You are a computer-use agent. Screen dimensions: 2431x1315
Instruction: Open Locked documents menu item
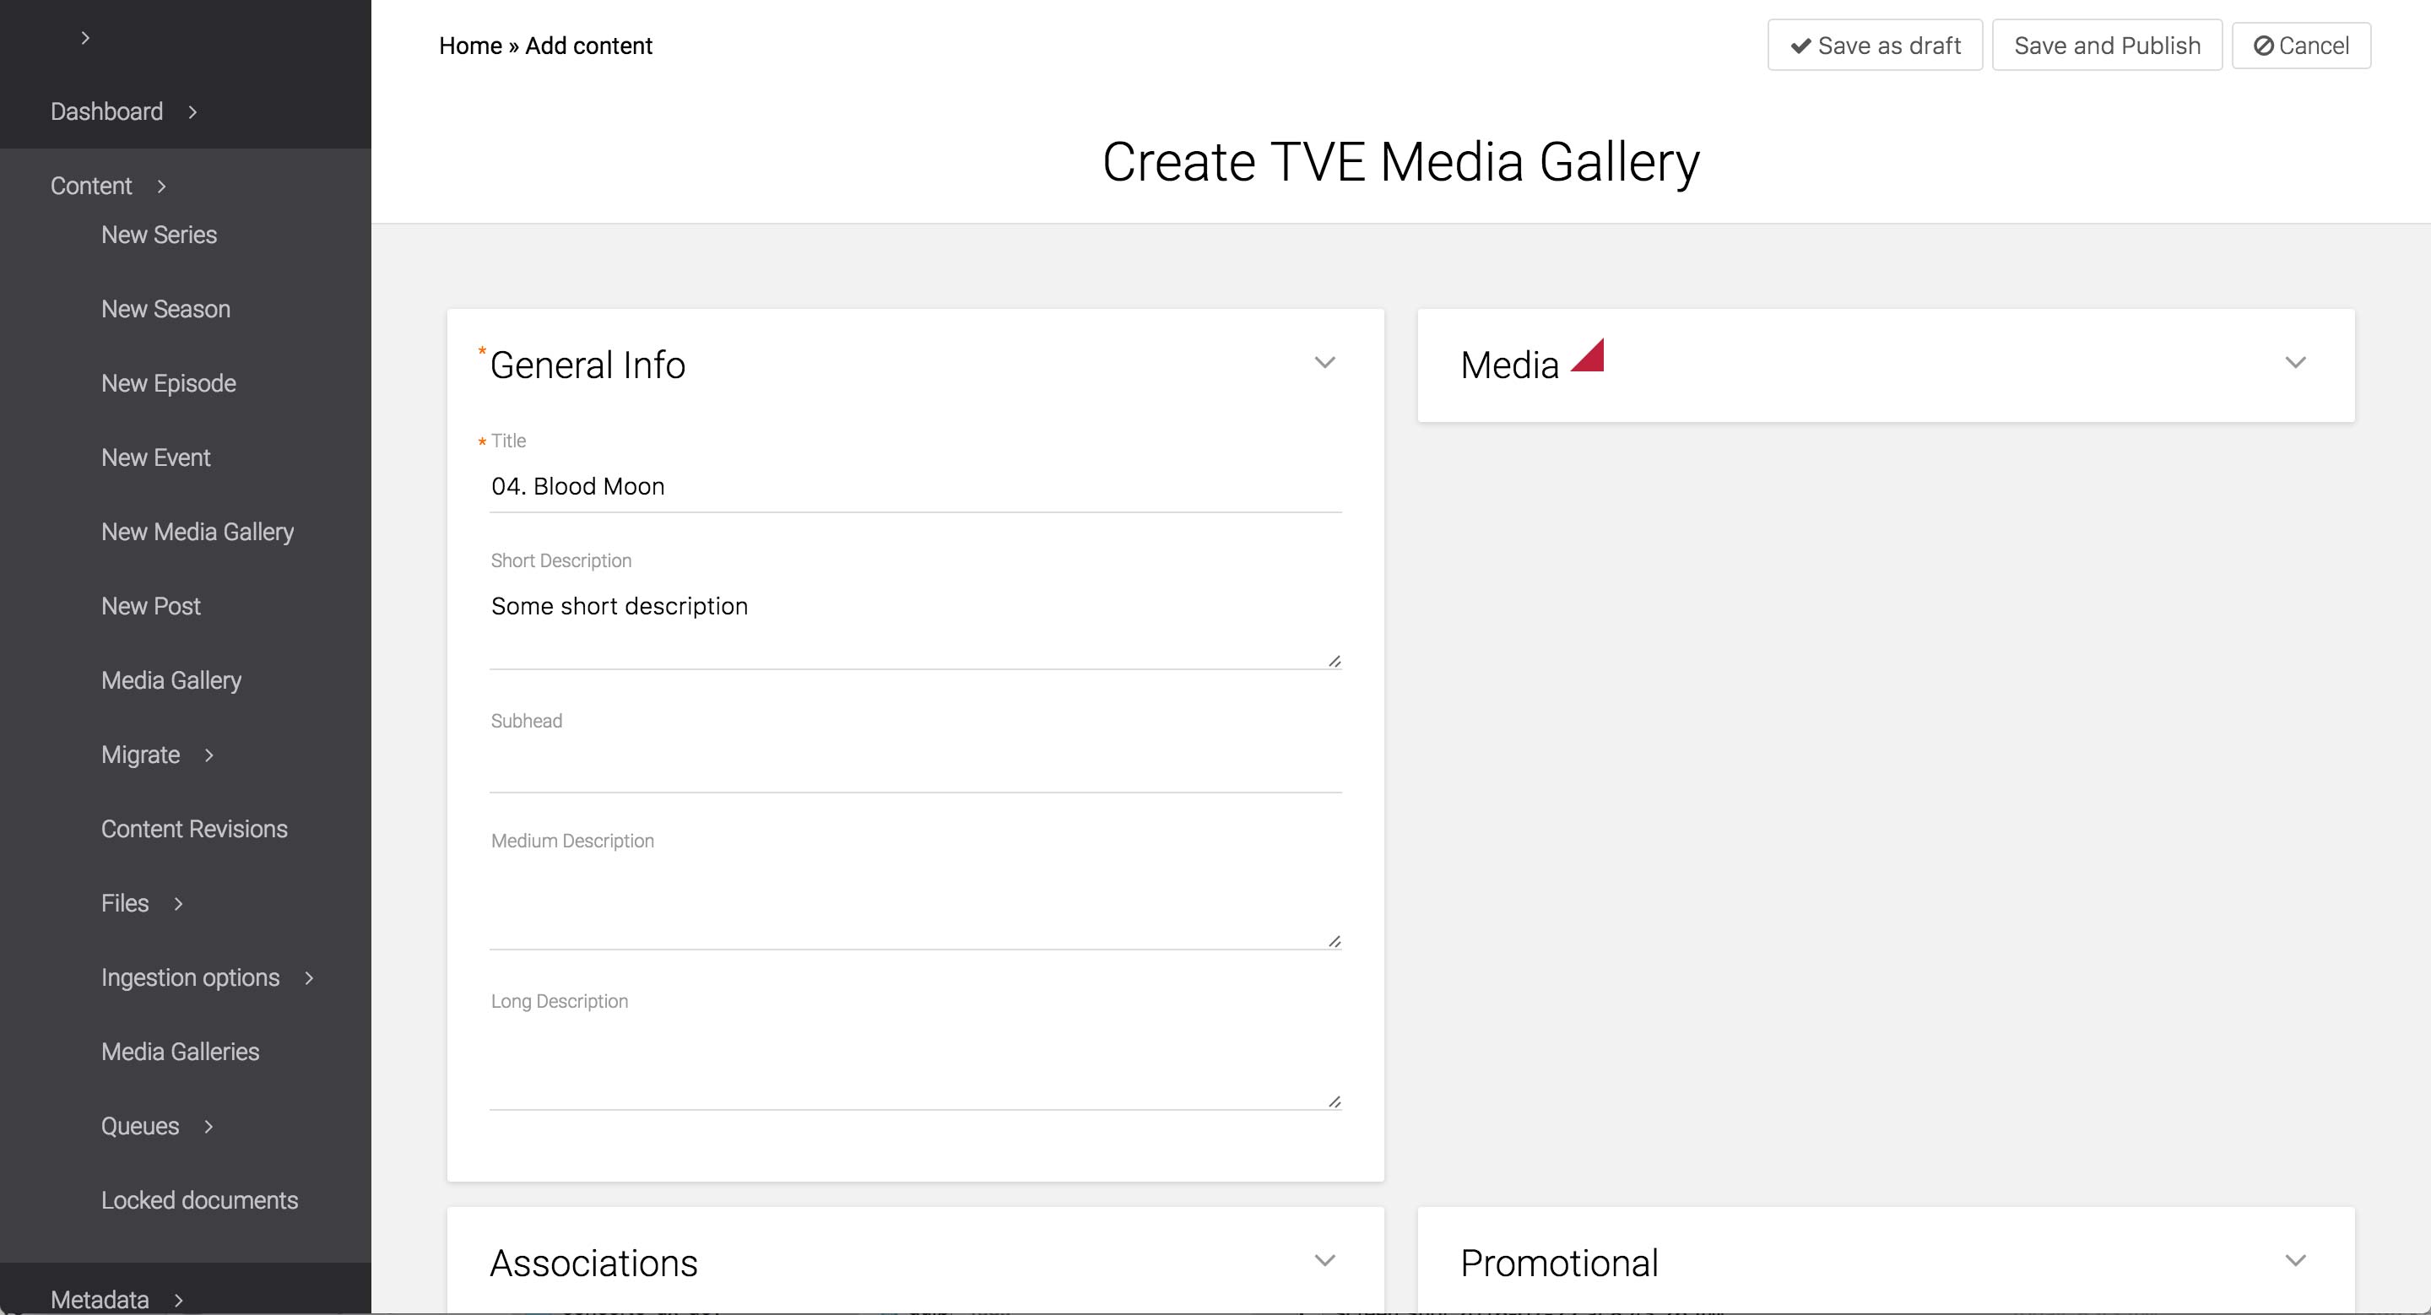point(199,1201)
